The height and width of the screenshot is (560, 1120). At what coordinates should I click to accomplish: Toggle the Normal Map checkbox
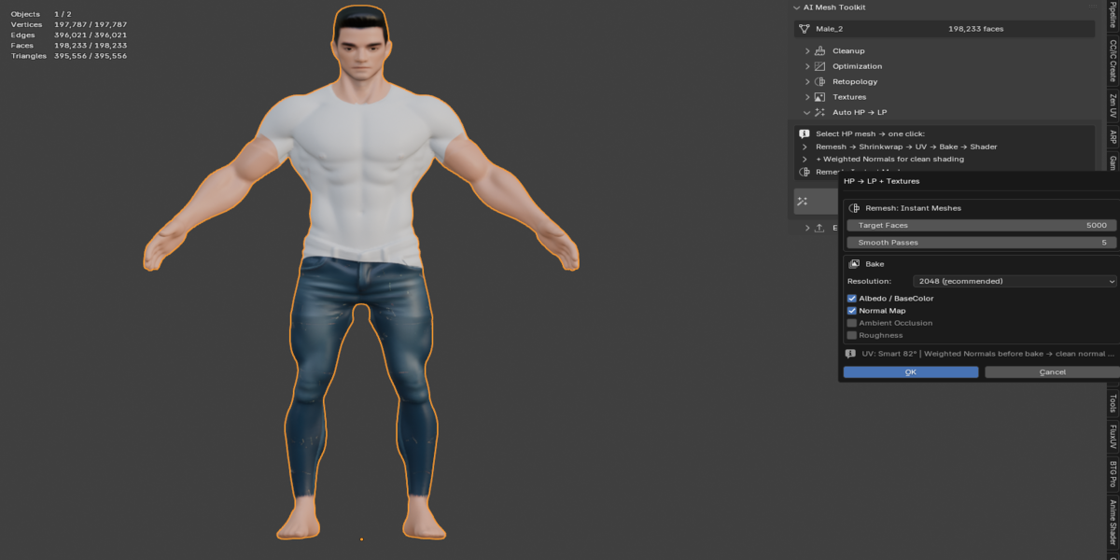point(852,311)
